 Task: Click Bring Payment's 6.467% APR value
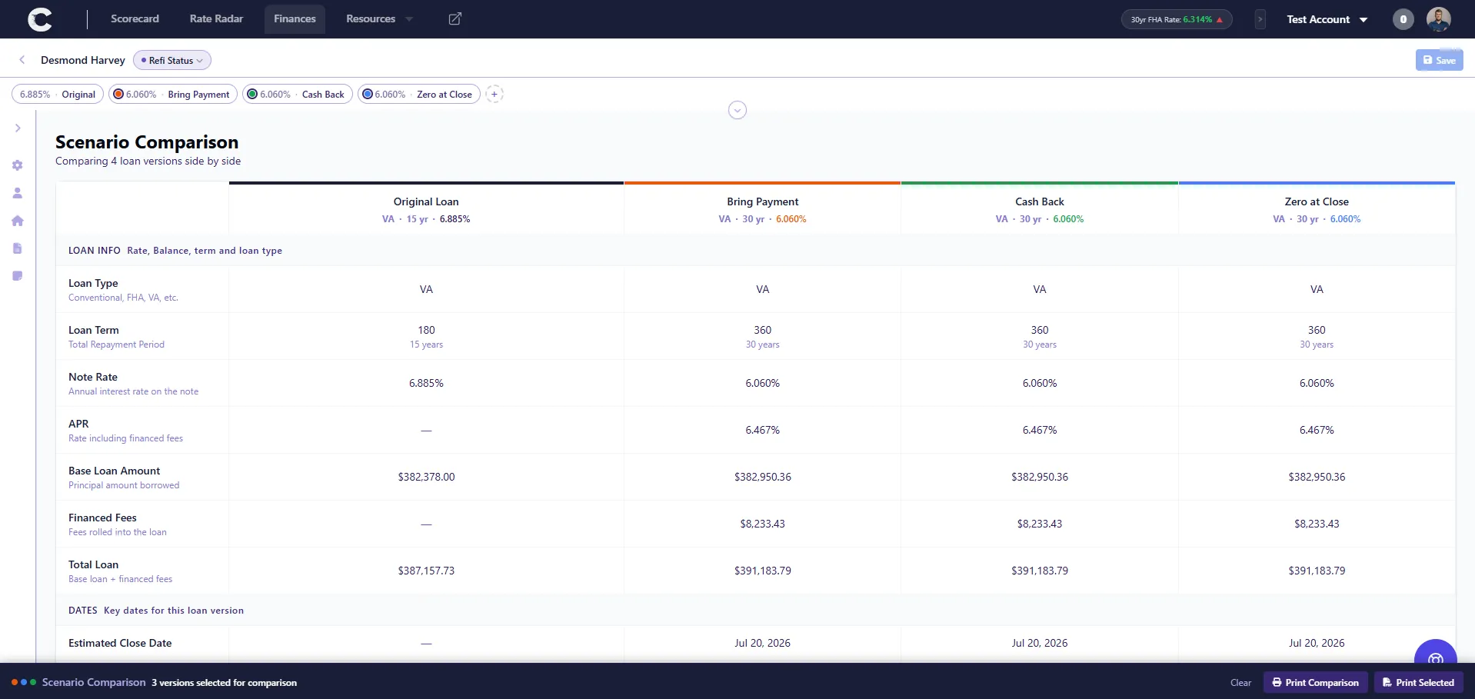coord(762,430)
